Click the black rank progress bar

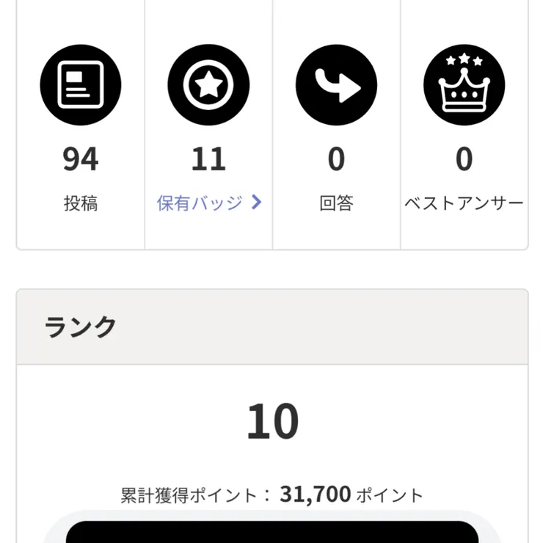tap(272, 531)
